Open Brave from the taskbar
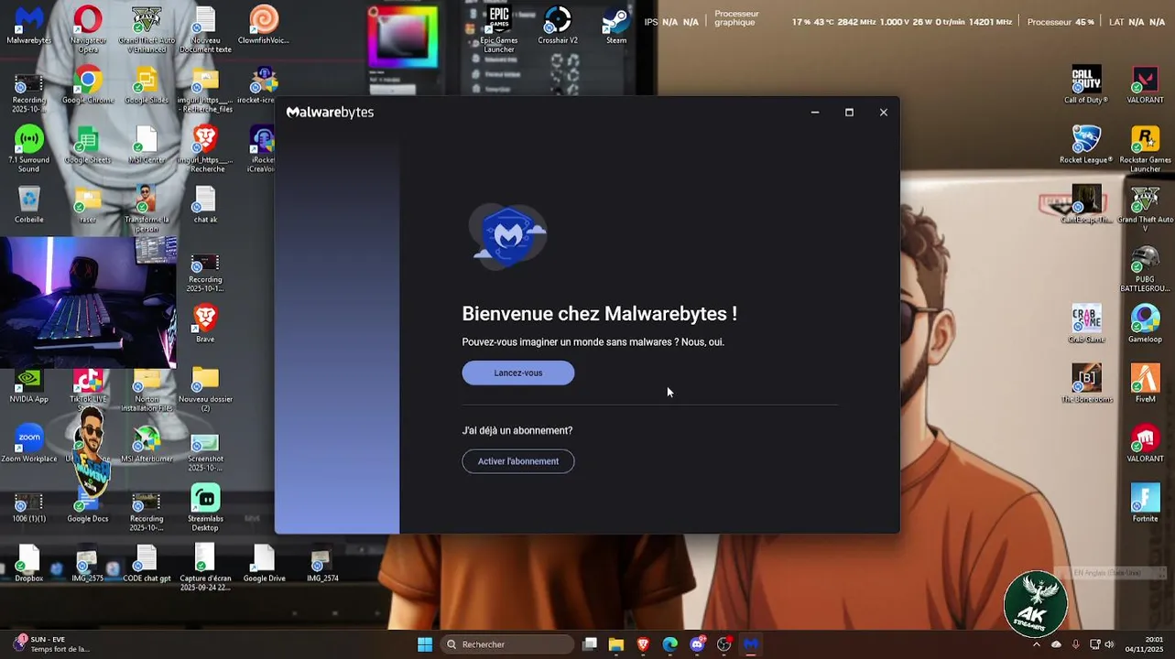The width and height of the screenshot is (1175, 659). pos(643,644)
